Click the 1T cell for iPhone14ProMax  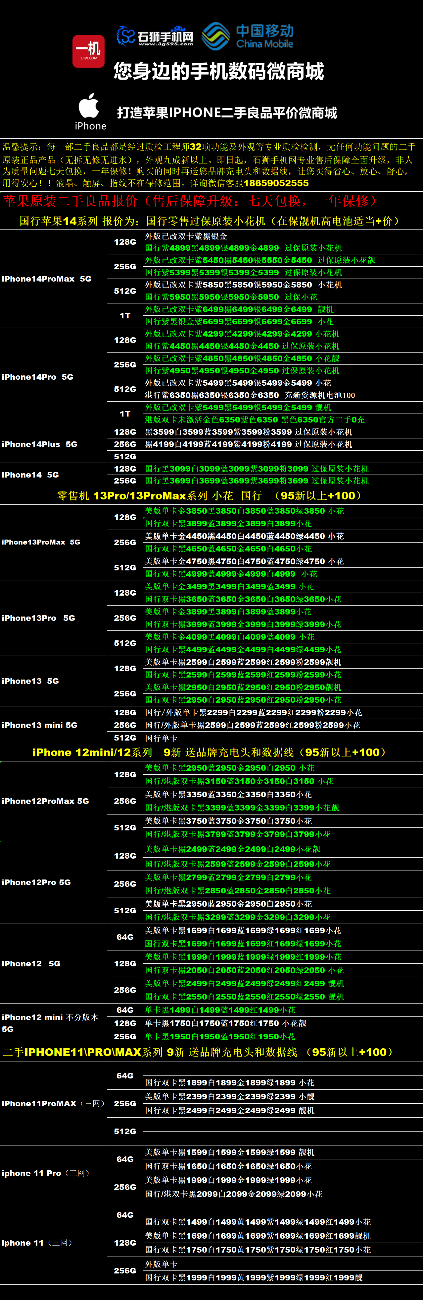125,315
